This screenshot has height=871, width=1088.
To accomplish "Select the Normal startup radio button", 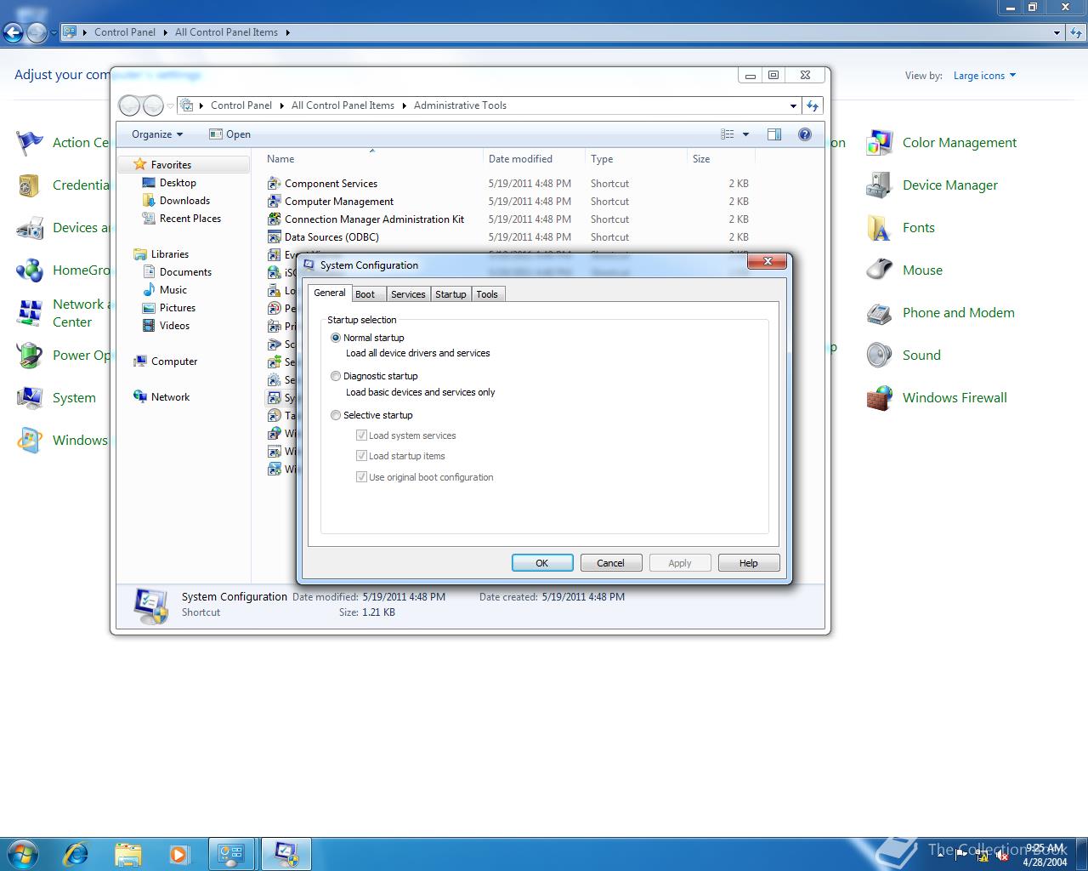I will (336, 338).
